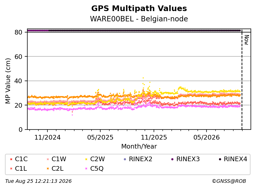Image resolution: width=256 pixels, height=189 pixels.
Task: Click the 05/2026 x-axis tick label
Action: (207, 138)
